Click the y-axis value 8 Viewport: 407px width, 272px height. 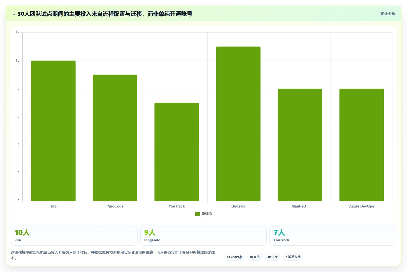pyautogui.click(x=18, y=89)
